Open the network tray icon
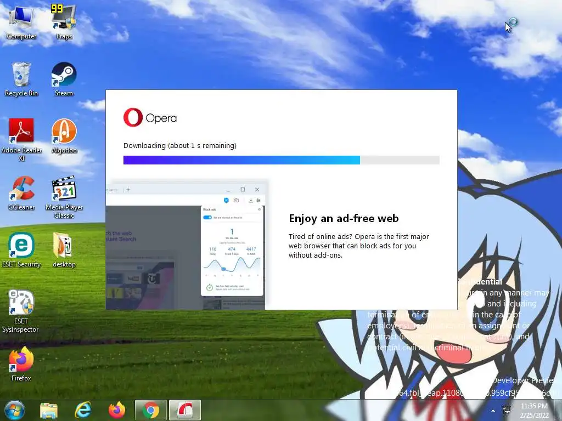Screen dimensions: 562x421 (507, 411)
